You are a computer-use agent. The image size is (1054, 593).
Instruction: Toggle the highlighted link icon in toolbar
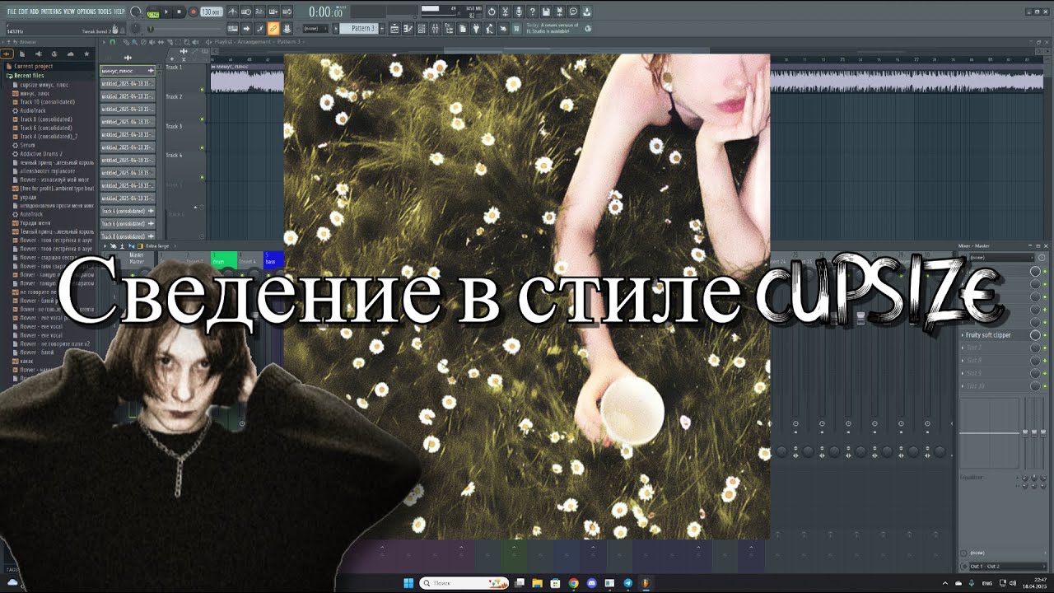pyautogui.click(x=273, y=29)
